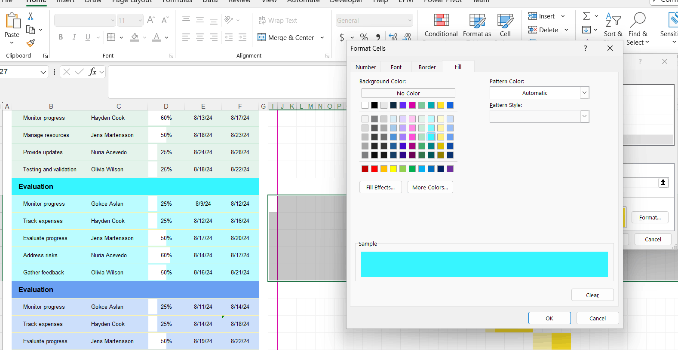
Task: Click the AutoSum sigma icon
Action: point(586,16)
